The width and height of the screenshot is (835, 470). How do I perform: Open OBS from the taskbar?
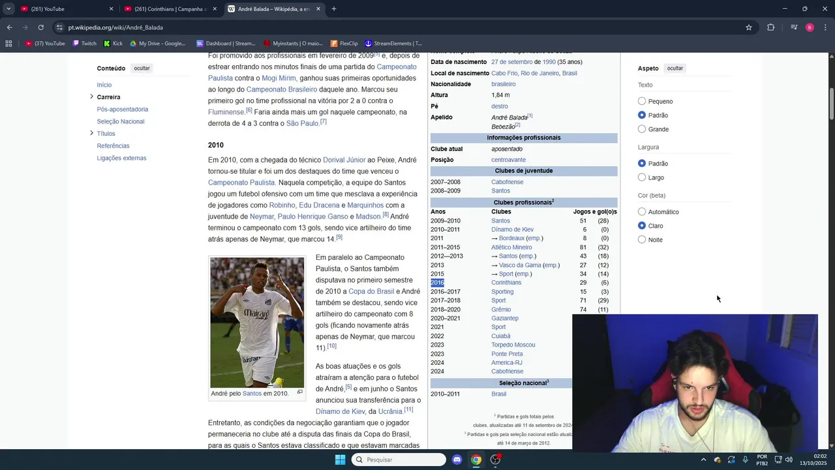click(496, 460)
